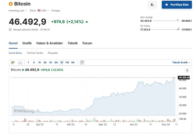This screenshot has height=134, width=194.
Task: Select the 15-minute chart interval
Action: 39,63
